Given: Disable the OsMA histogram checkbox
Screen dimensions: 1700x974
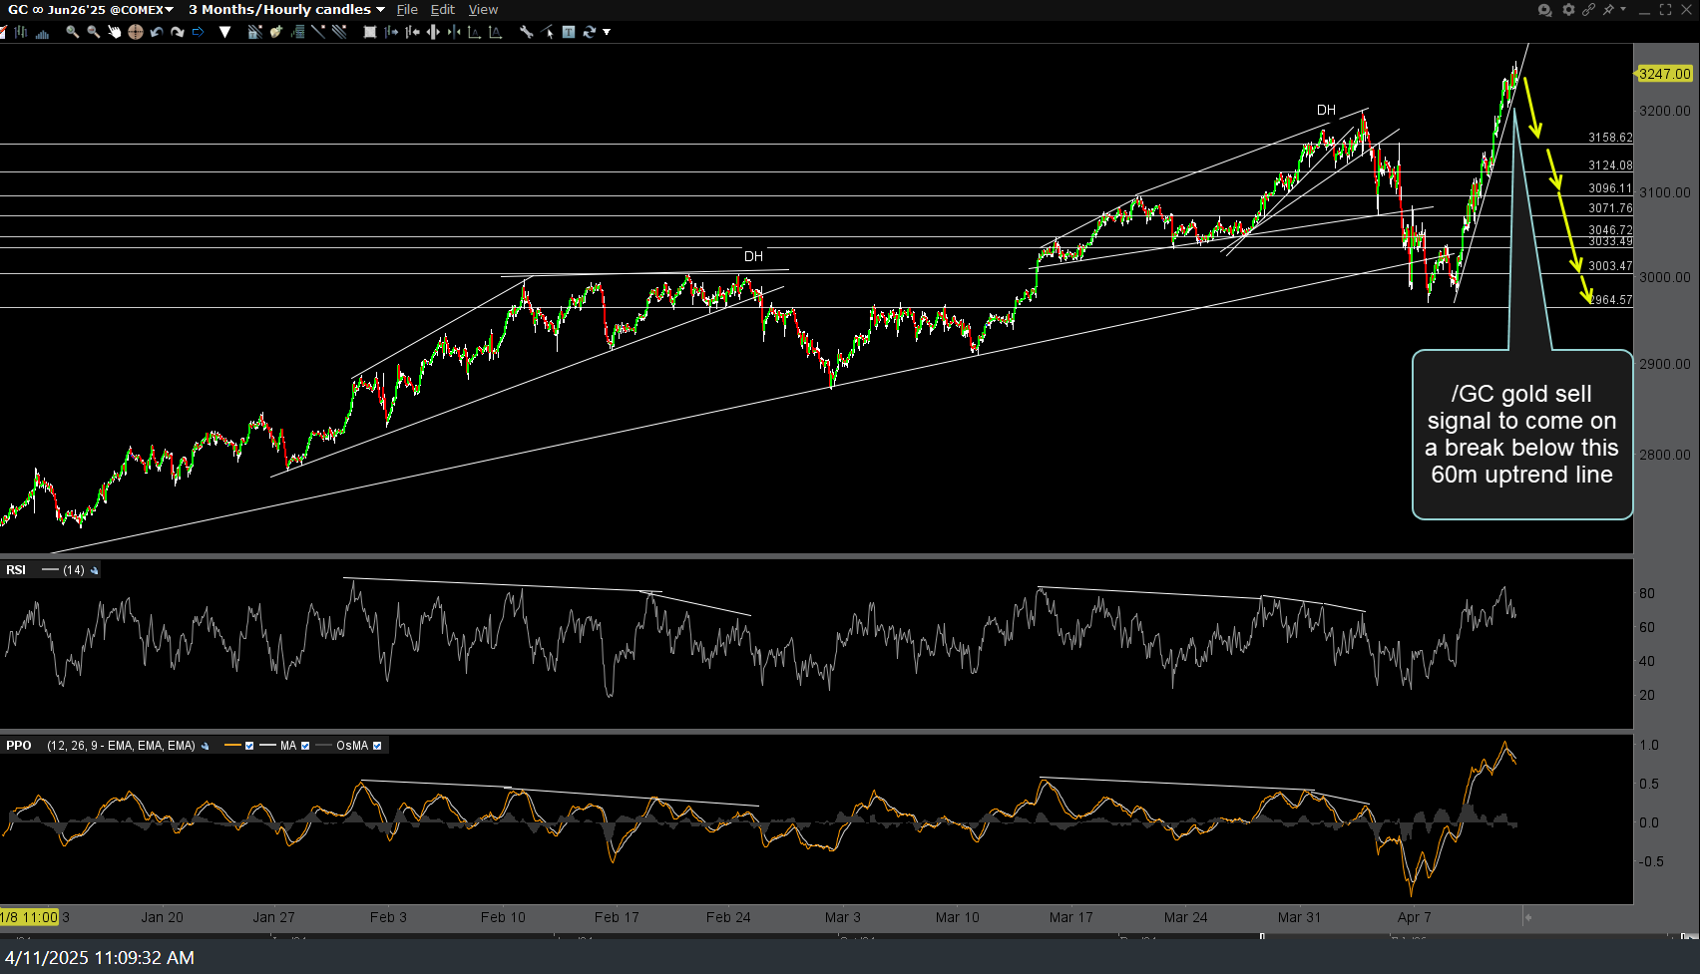Looking at the screenshot, I should click(377, 746).
